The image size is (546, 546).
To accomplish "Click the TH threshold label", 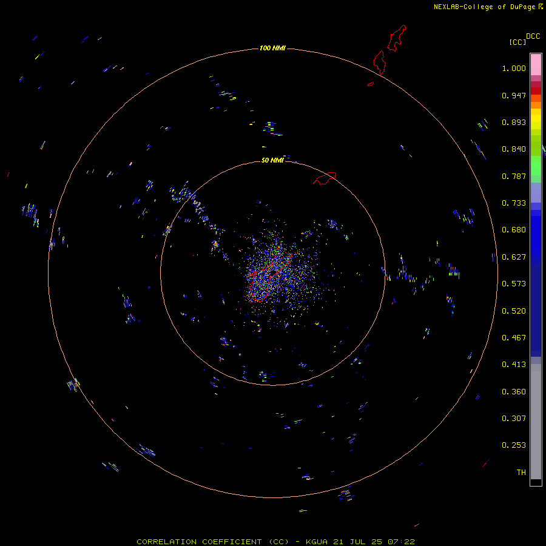I will coord(521,473).
